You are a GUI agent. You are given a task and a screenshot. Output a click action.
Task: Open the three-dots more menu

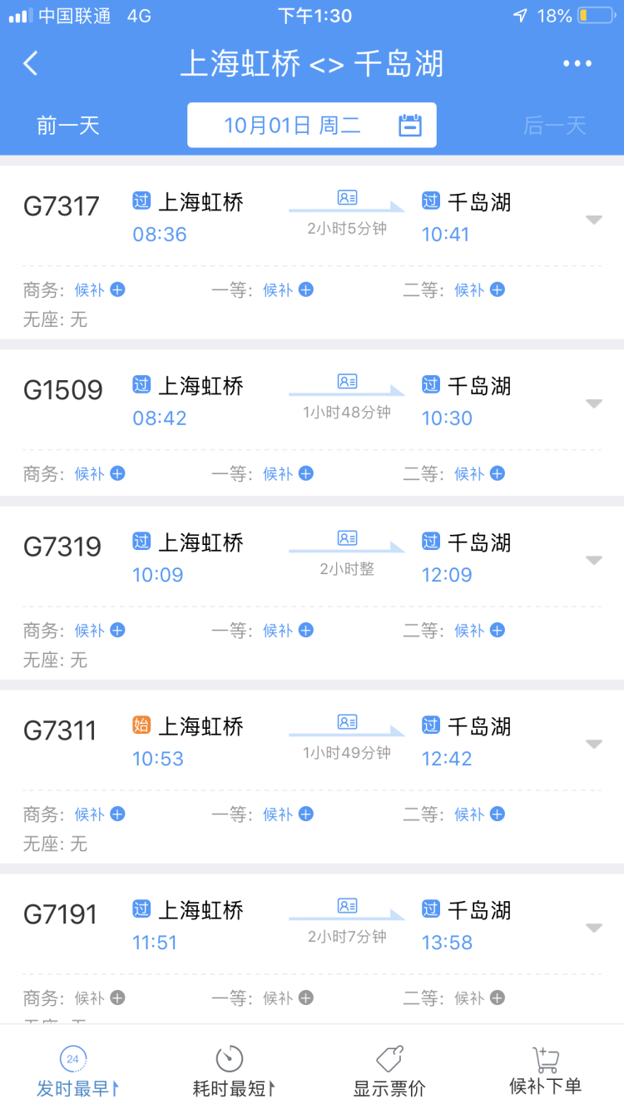577,64
